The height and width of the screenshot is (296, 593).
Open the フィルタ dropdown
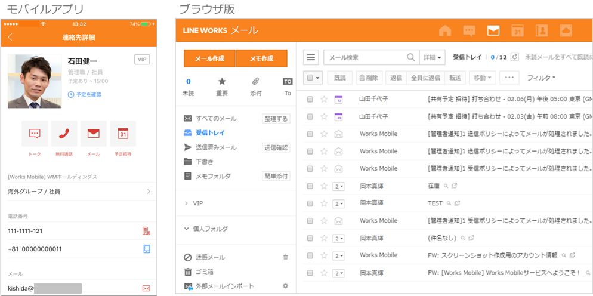click(x=541, y=78)
